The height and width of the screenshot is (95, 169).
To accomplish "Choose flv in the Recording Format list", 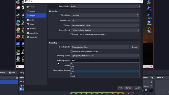I will click(x=105, y=64).
